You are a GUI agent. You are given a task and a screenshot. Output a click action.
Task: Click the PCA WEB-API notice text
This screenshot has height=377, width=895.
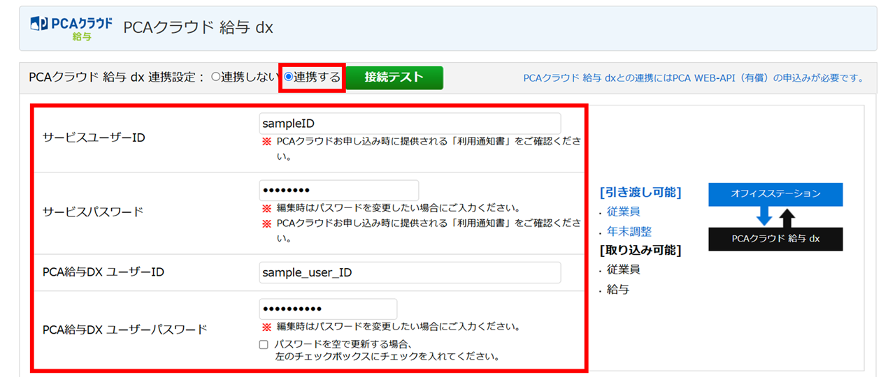(x=693, y=78)
